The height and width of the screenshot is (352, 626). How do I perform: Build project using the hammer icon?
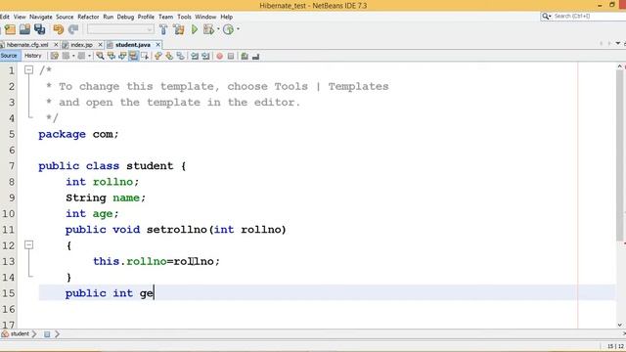tap(163, 29)
